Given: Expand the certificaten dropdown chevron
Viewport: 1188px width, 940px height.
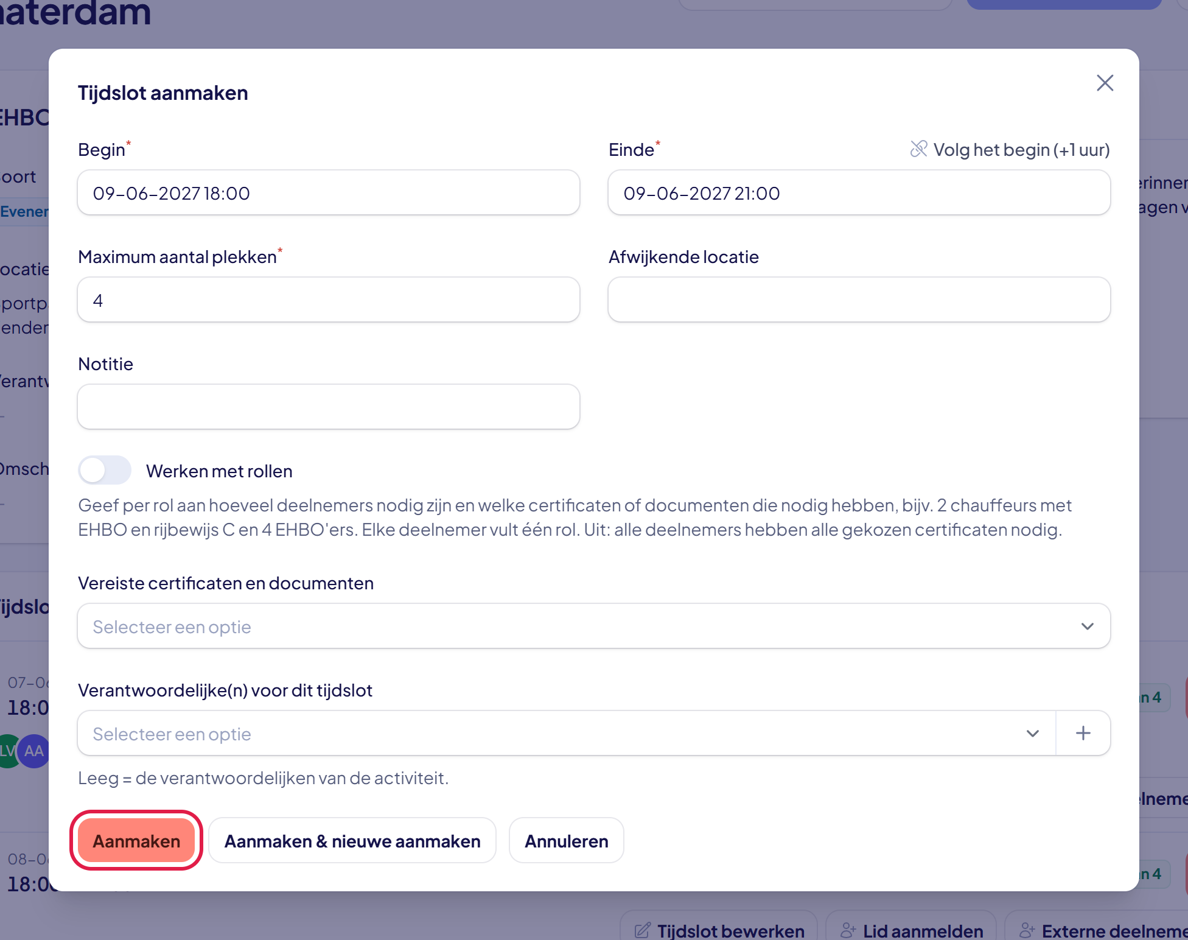Looking at the screenshot, I should click(1087, 626).
